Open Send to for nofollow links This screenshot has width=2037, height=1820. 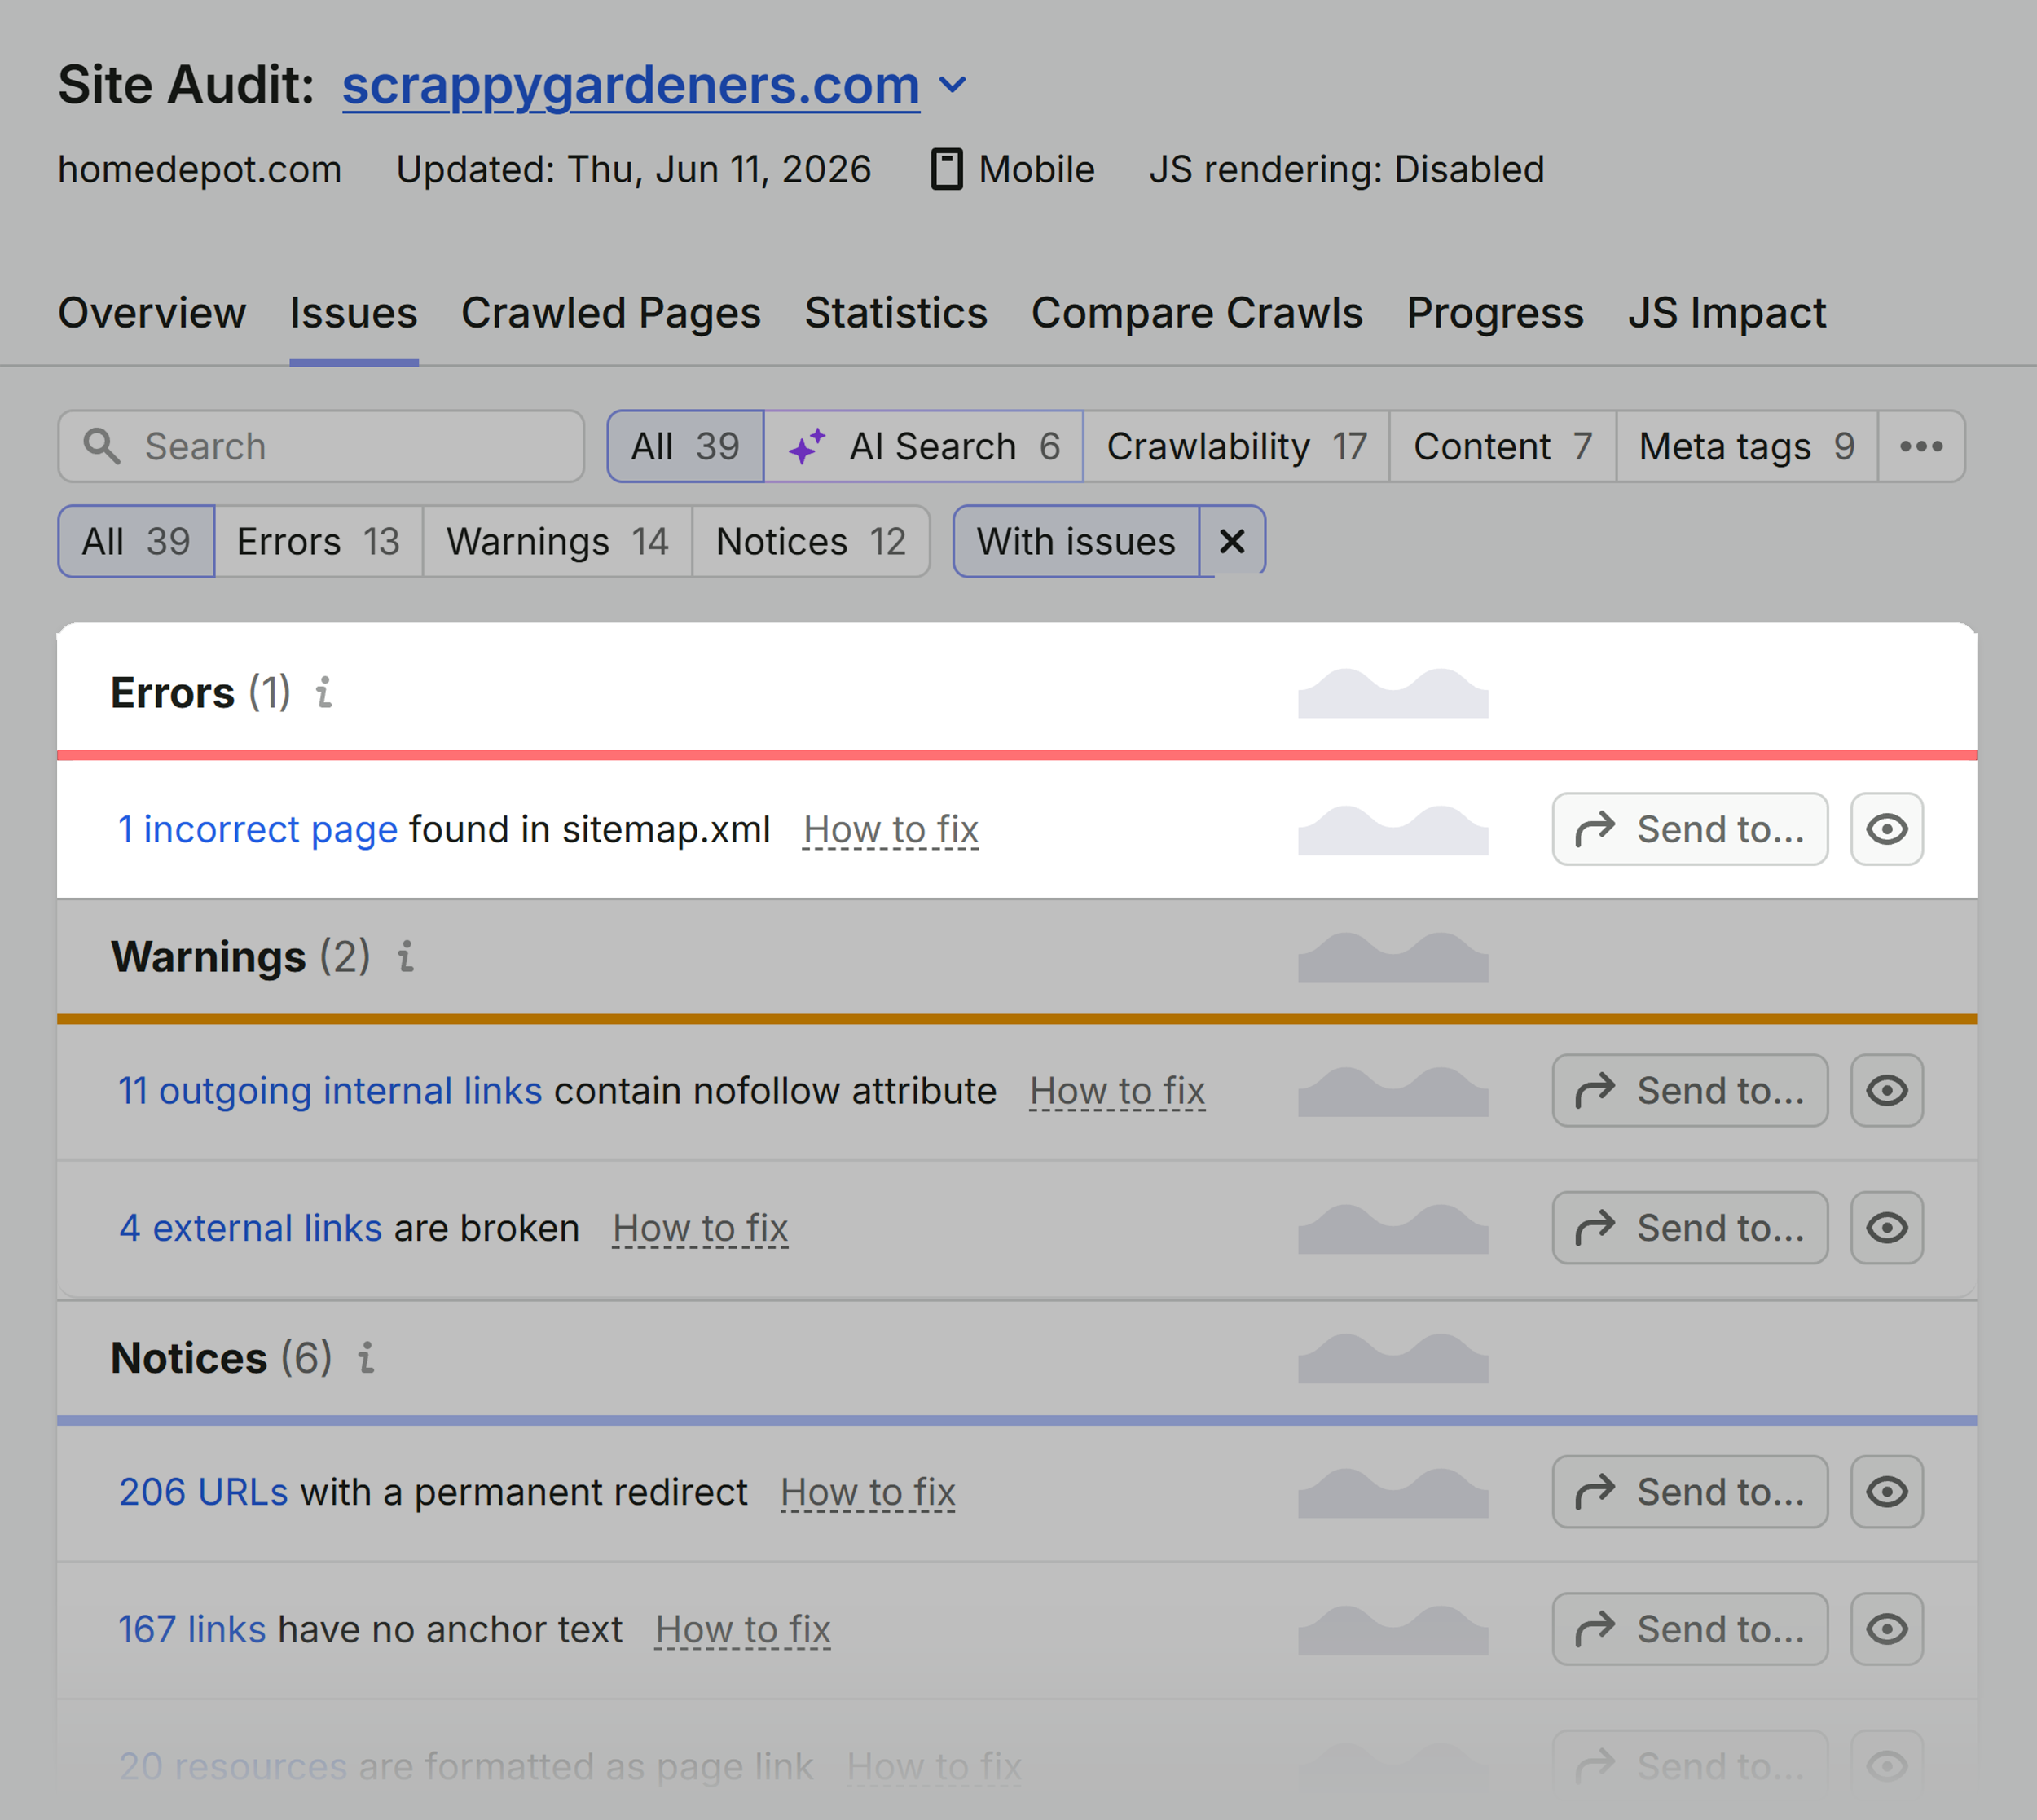(x=1690, y=1090)
